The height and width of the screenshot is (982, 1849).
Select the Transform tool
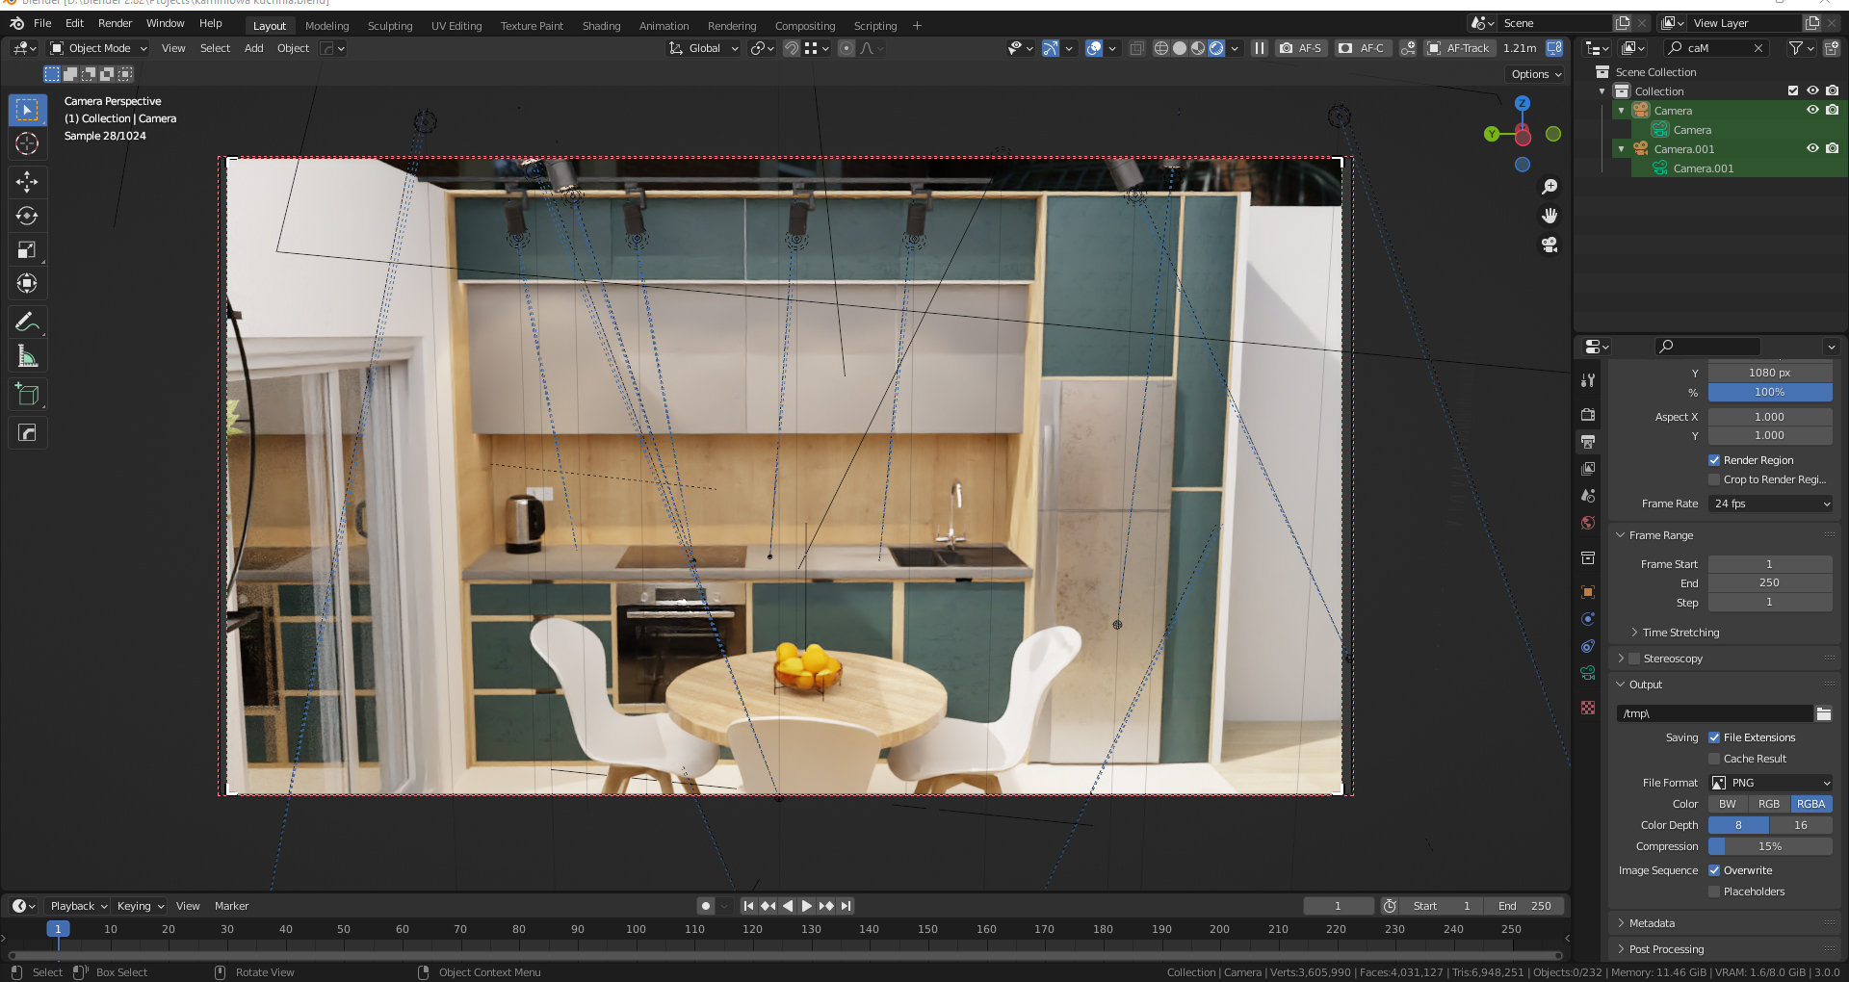click(27, 283)
